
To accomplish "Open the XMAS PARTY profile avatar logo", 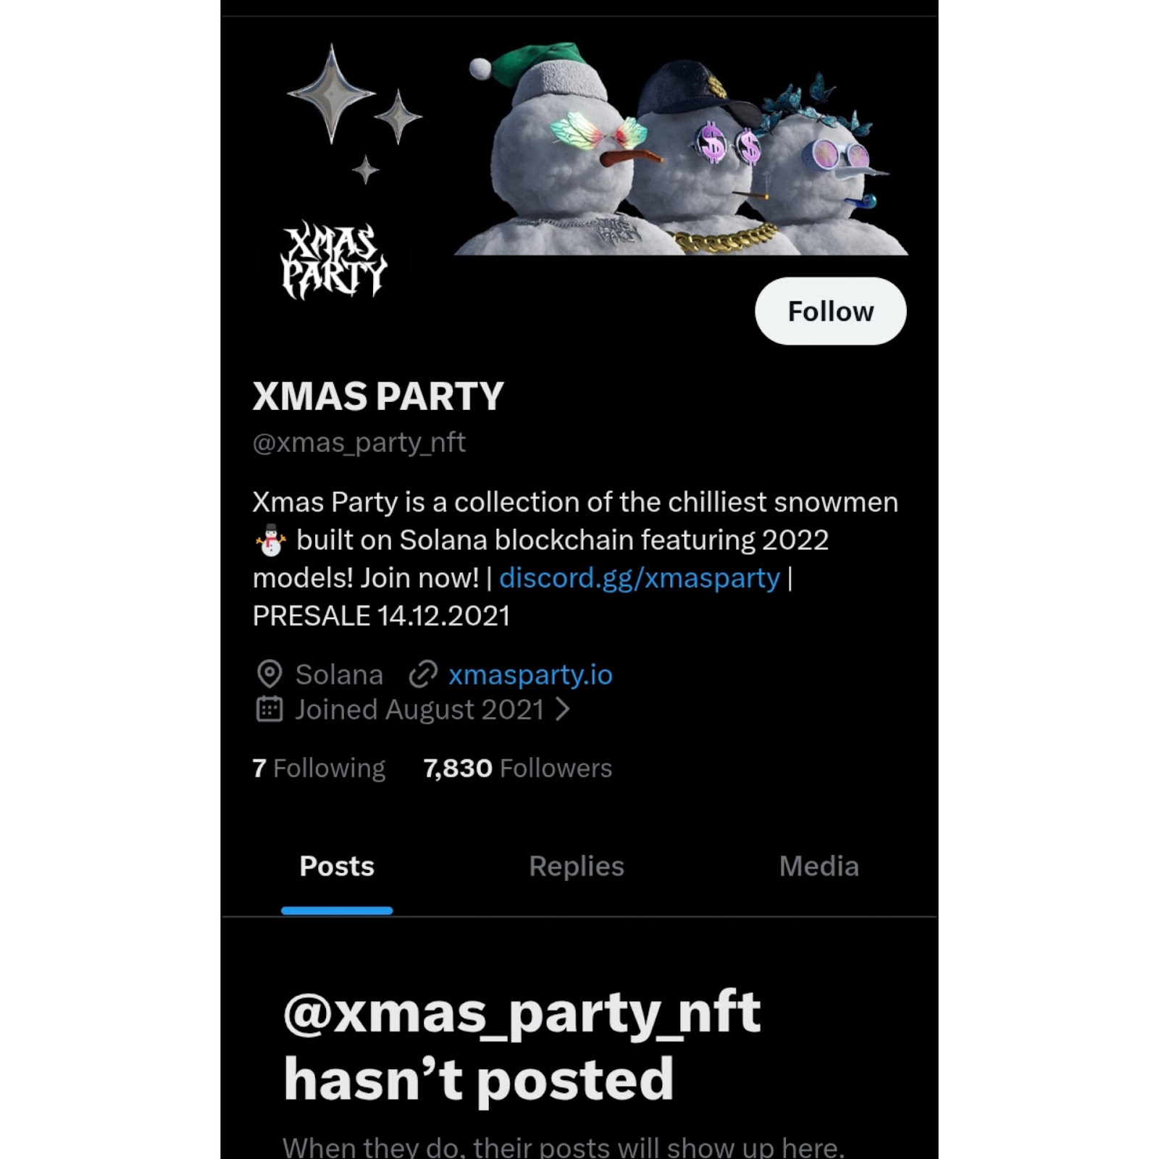I will click(x=334, y=261).
